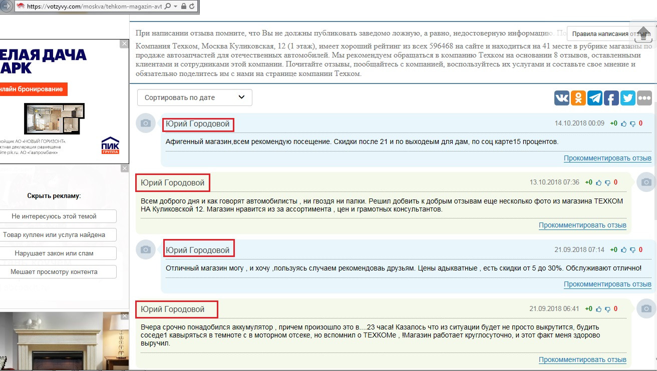657x371 pixels.
Task: Click 'Скрыть рекламу:' heading text
Action: coord(54,196)
